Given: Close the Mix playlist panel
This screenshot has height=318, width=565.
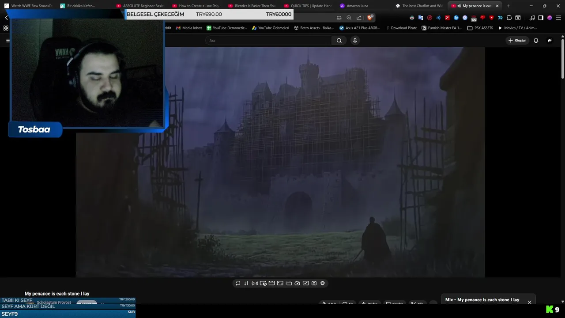Looking at the screenshot, I should [529, 302].
